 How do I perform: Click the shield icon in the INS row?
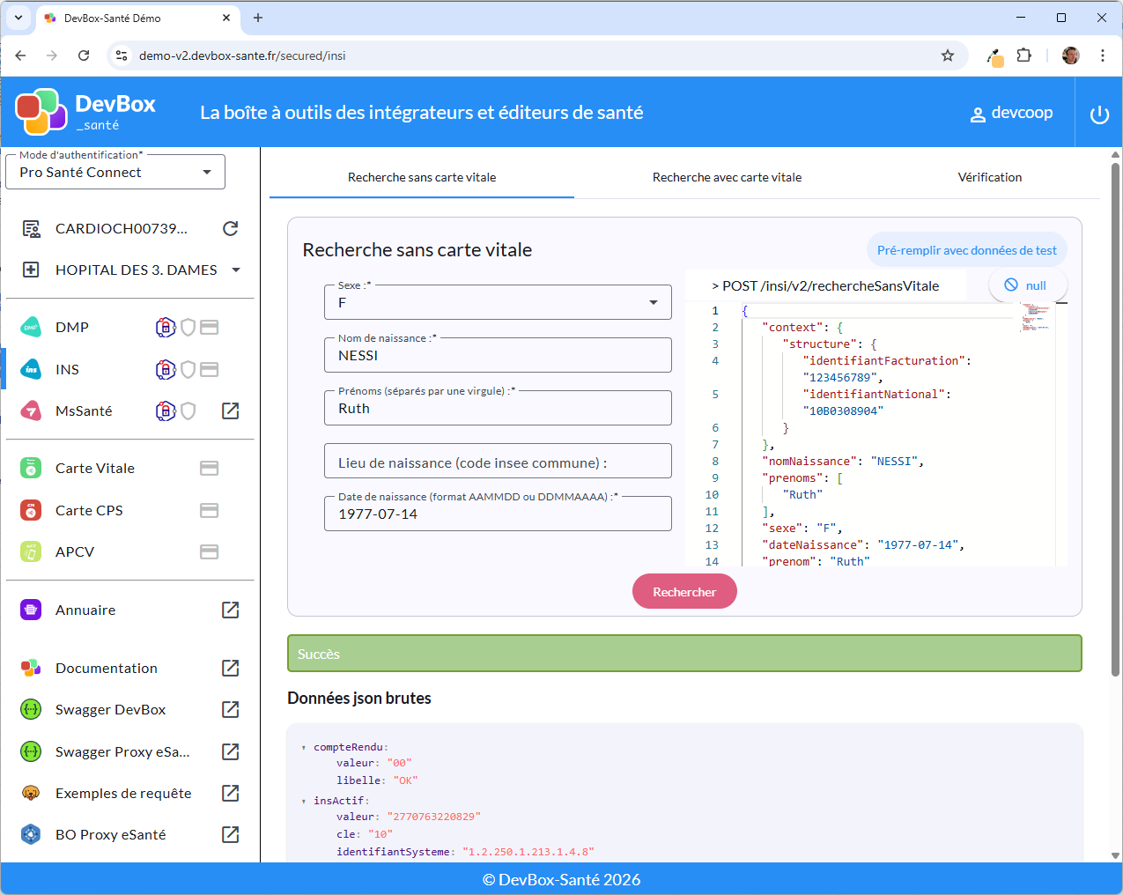[x=188, y=369]
